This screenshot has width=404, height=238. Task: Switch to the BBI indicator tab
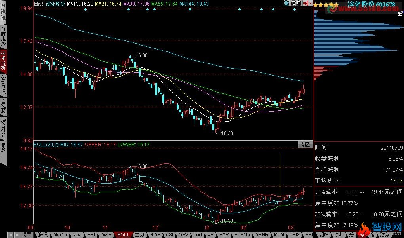tap(309, 235)
